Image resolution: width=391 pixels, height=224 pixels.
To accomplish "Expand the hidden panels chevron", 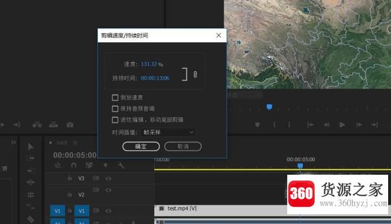I will click(x=13, y=142).
